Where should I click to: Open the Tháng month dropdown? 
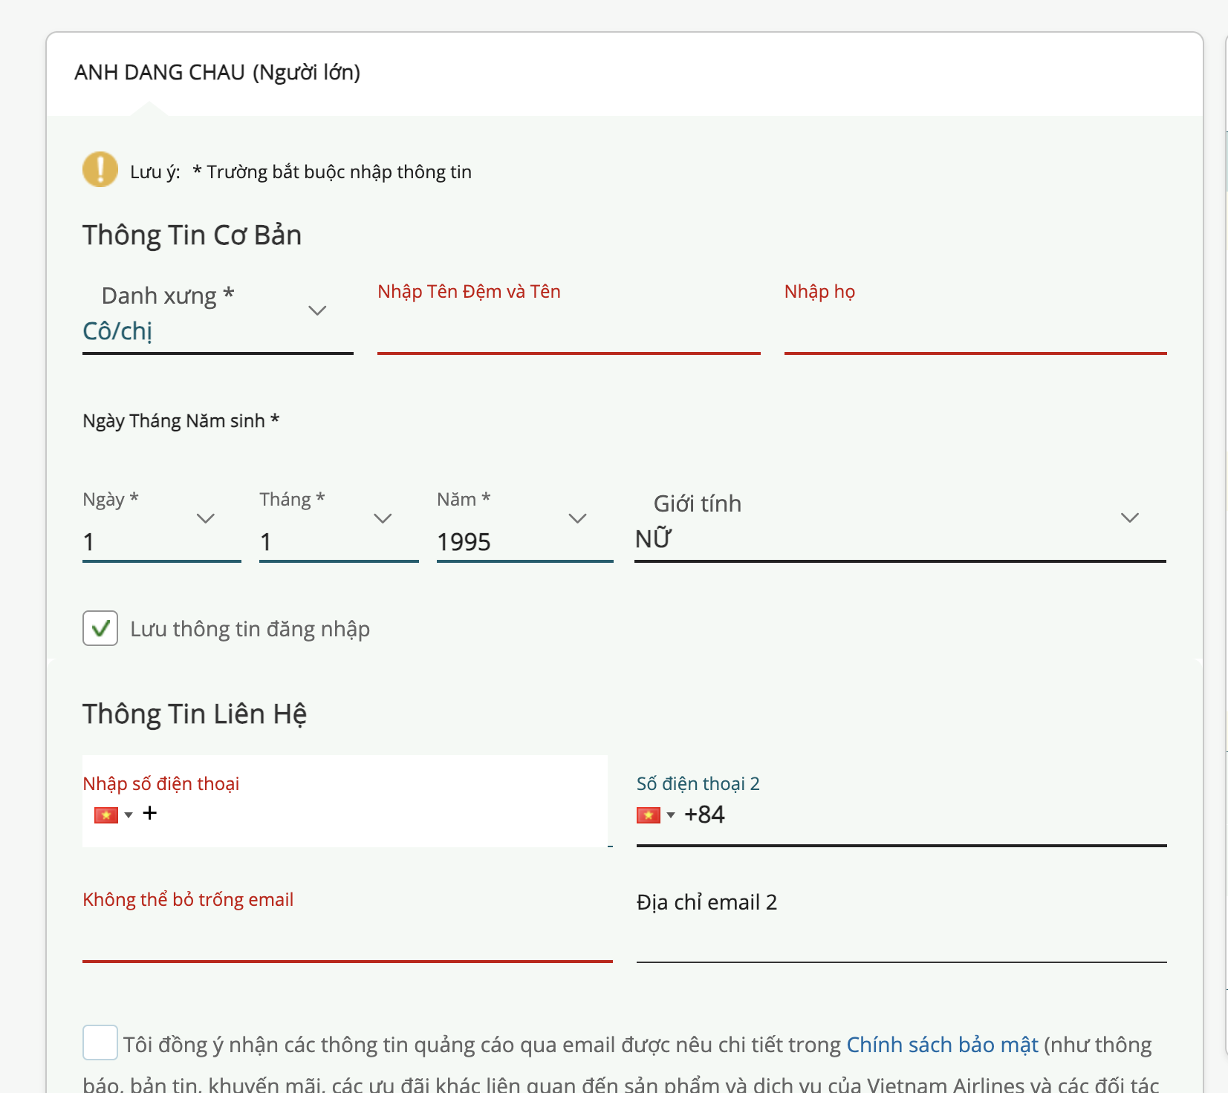pos(339,524)
